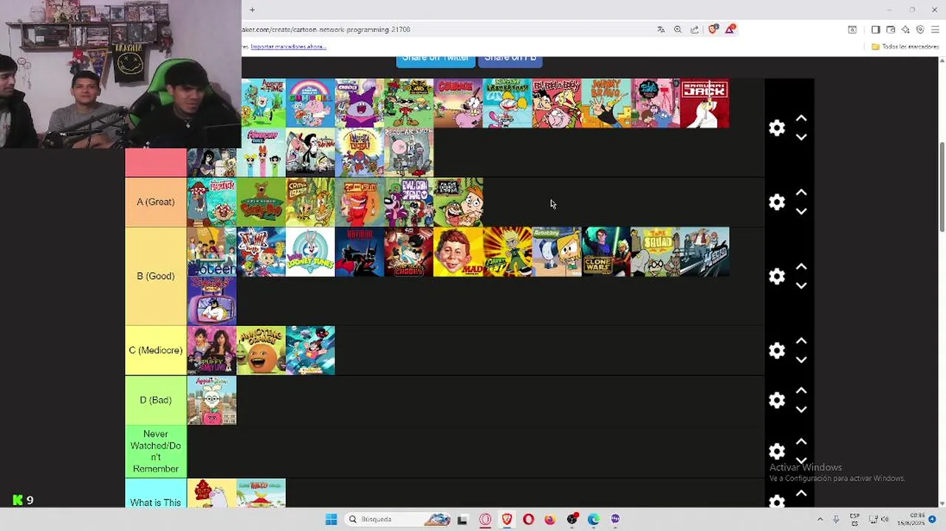Move the top pink tier row up
The image size is (946, 531).
(x=801, y=118)
